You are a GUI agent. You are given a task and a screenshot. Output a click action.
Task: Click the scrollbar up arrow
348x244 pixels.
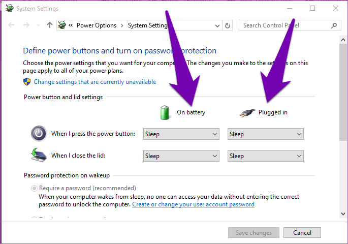tap(343, 40)
